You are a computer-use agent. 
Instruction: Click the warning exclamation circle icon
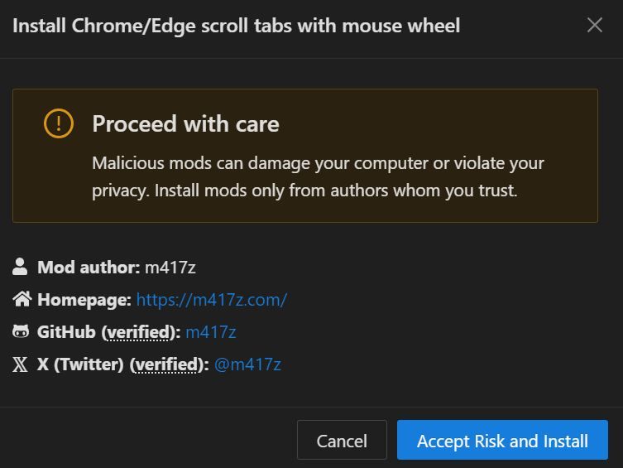59,124
